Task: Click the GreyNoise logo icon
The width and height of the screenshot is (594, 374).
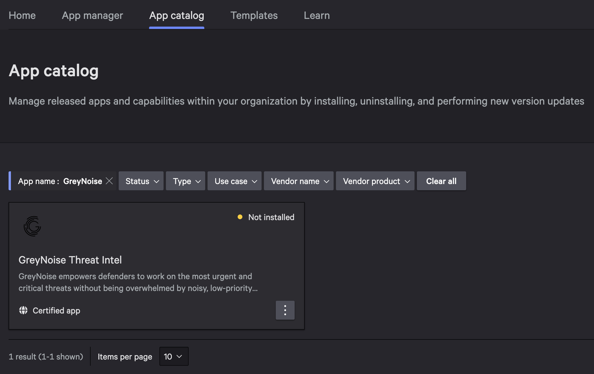Action: pyautogui.click(x=32, y=226)
